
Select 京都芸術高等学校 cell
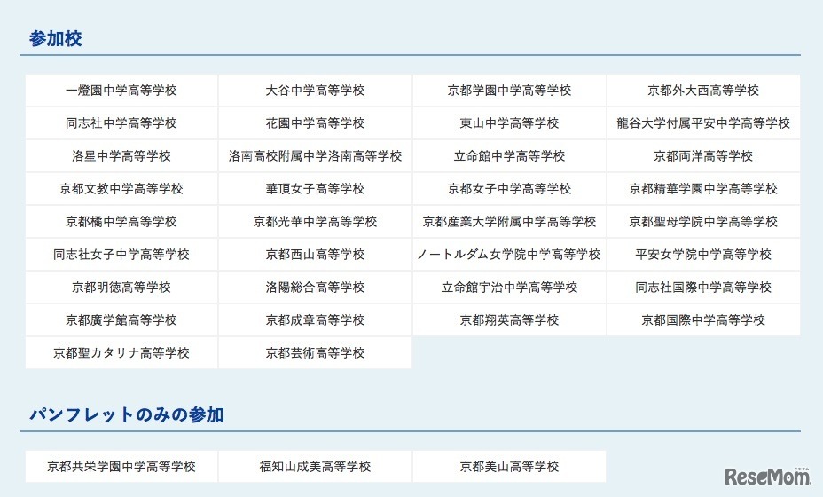[315, 353]
